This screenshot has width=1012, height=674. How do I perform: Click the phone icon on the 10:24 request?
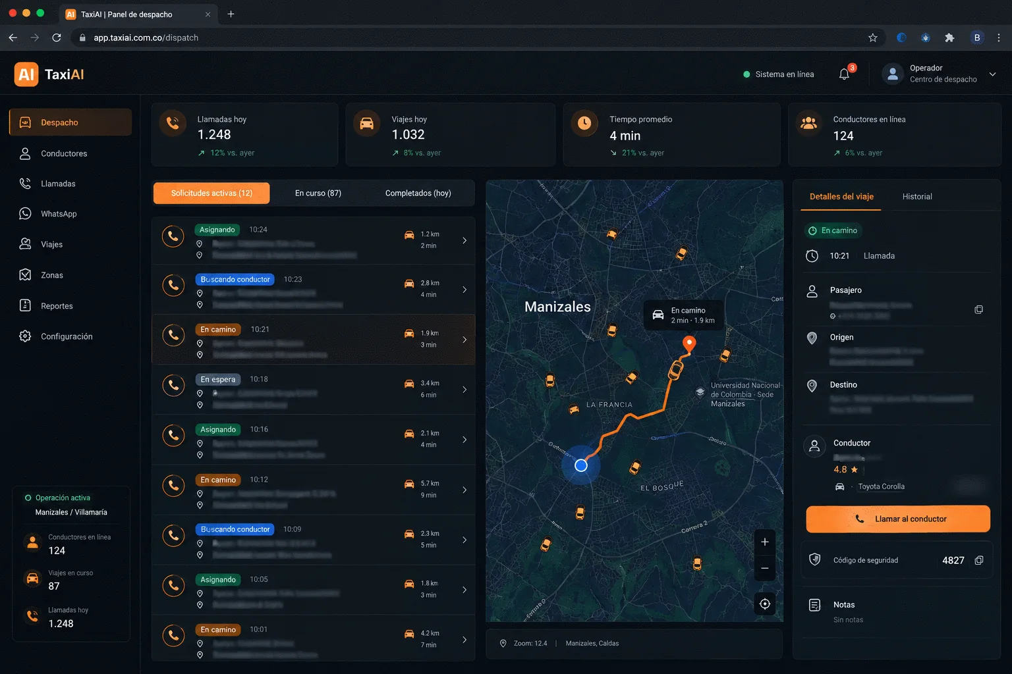[x=173, y=236]
